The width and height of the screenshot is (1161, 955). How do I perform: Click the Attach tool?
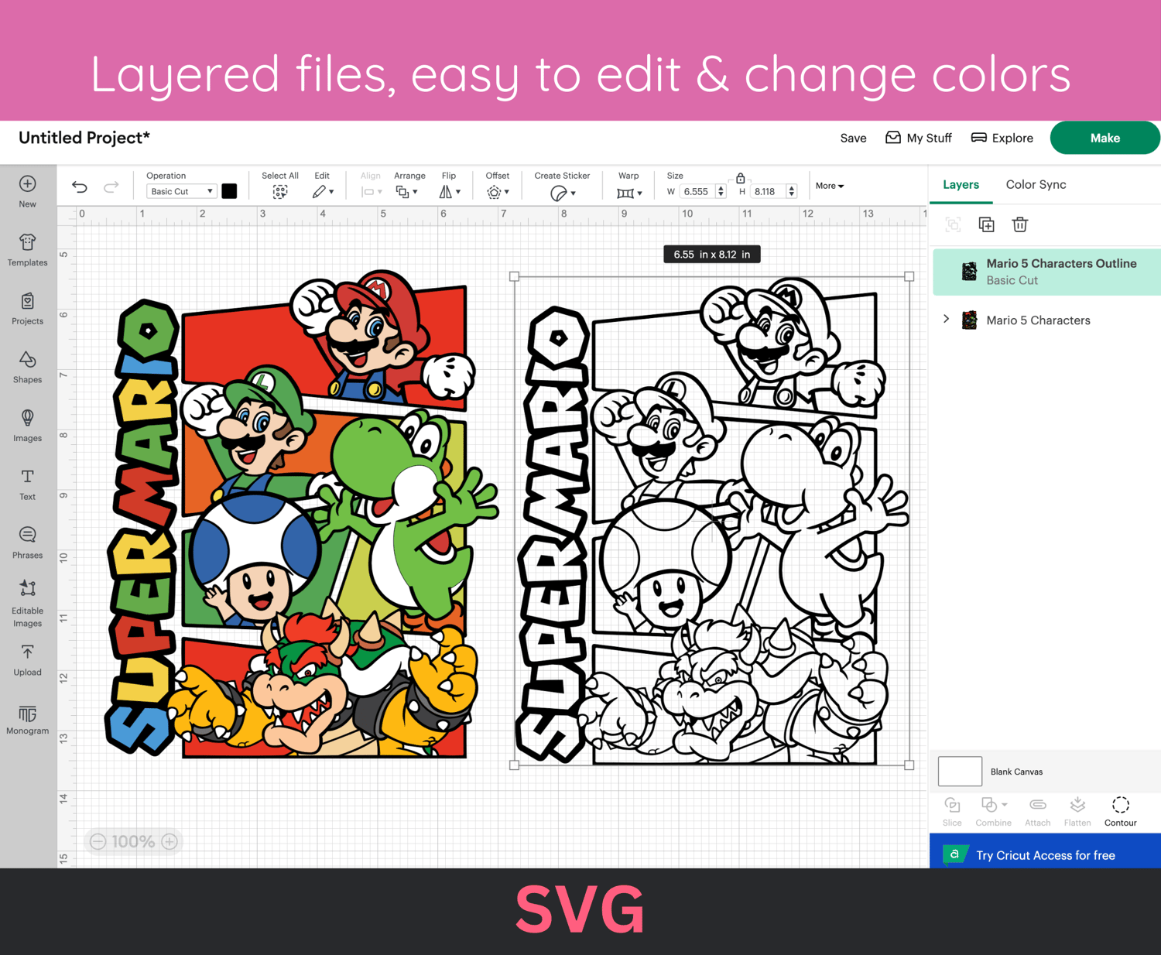pos(1037,812)
